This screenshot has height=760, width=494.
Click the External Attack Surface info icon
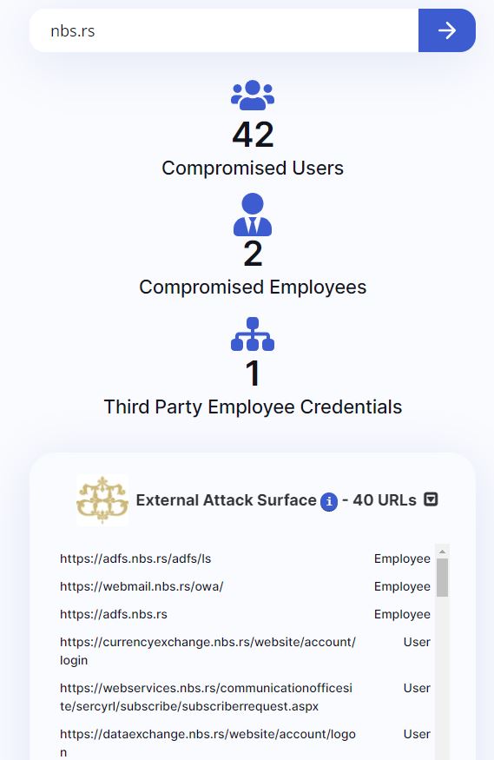(329, 501)
